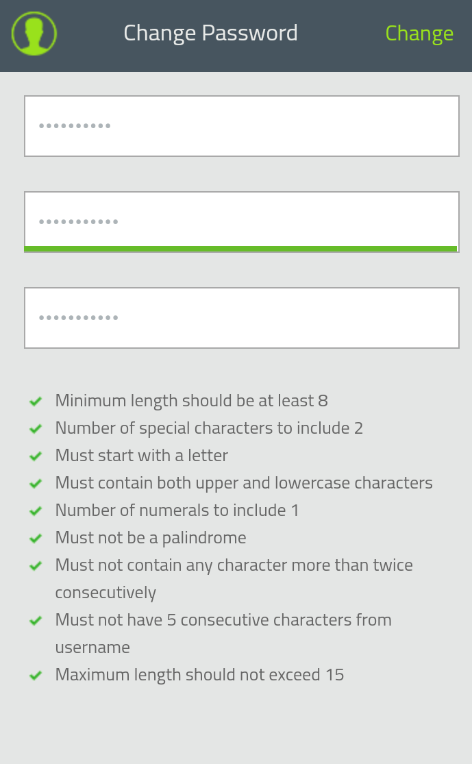The height and width of the screenshot is (764, 472).
Task: Click the Change Password header title
Action: 210,33
